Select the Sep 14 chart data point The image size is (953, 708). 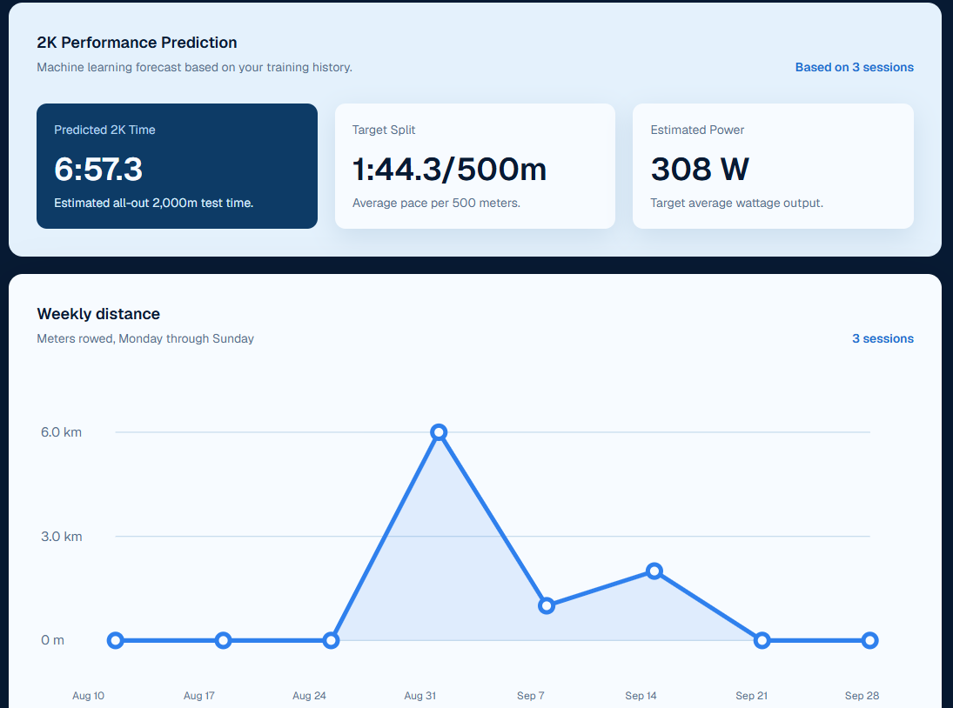click(x=654, y=571)
